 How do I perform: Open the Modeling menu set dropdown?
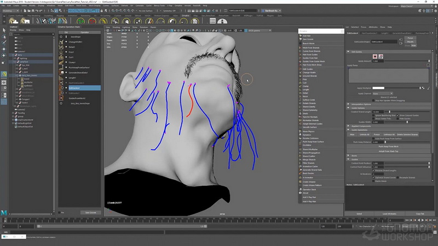10,10
